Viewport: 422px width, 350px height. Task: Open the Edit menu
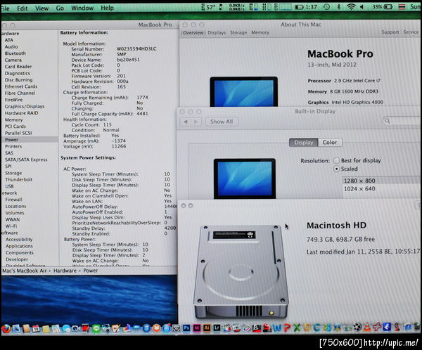[x=23, y=8]
